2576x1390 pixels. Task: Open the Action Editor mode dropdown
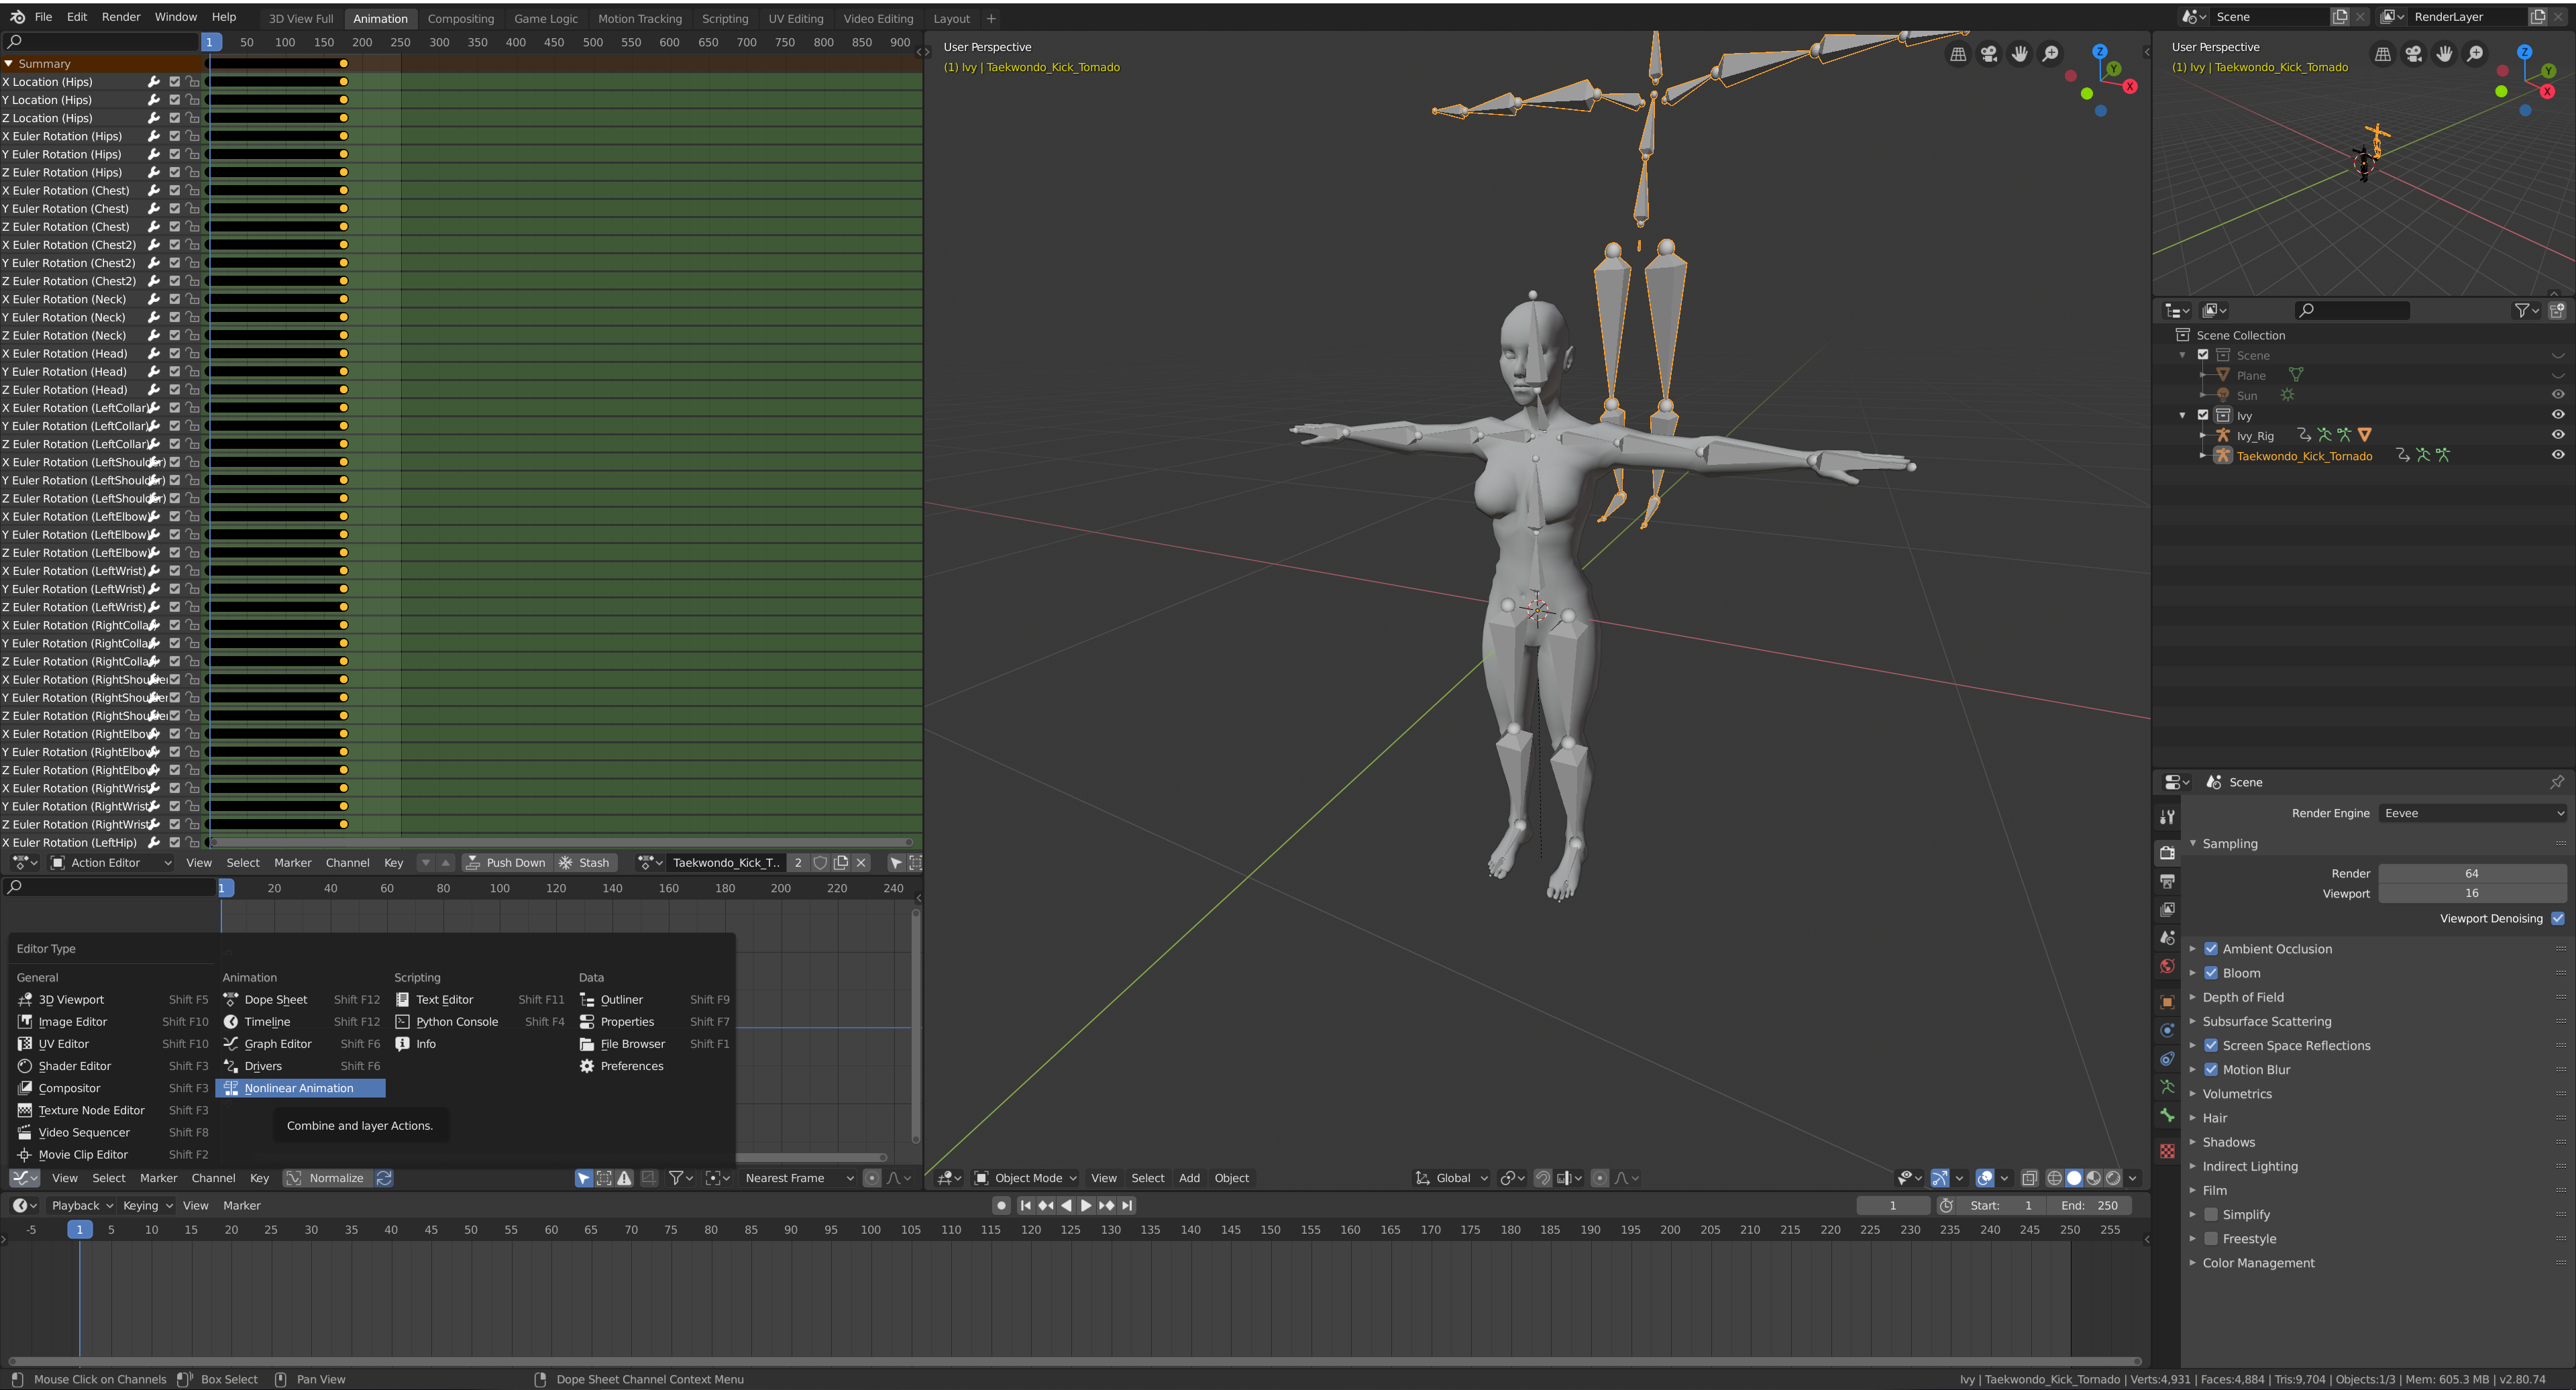click(110, 863)
